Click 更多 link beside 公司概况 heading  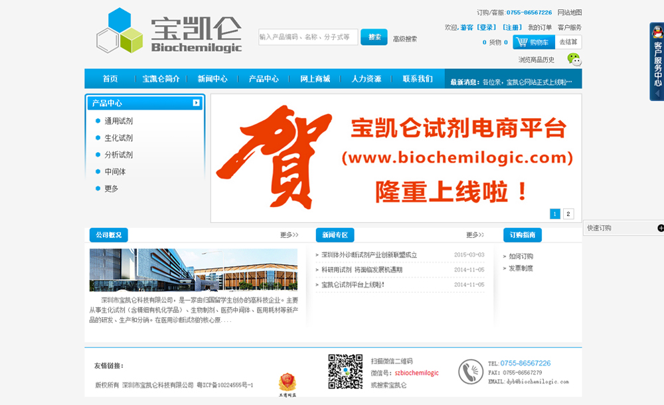[289, 235]
